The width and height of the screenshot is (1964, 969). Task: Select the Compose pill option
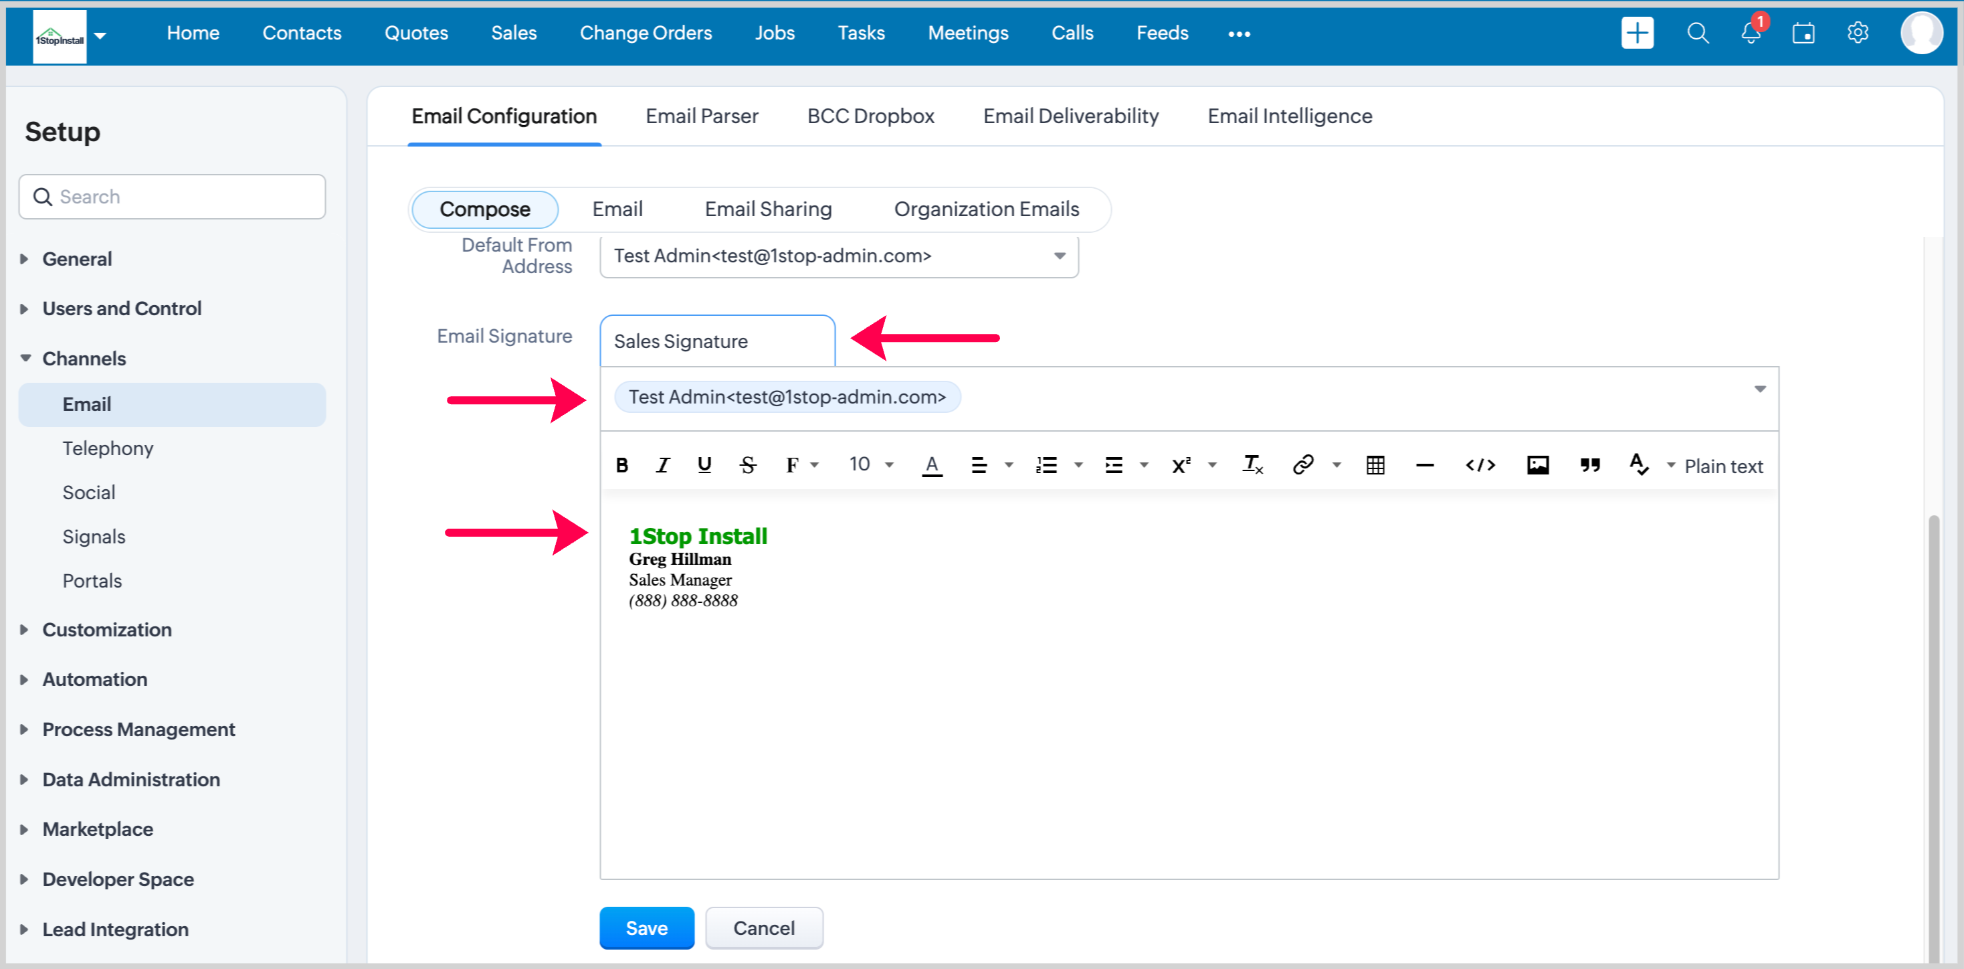click(485, 209)
